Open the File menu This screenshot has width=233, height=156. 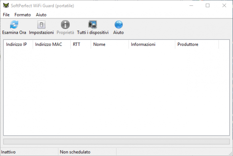point(6,15)
